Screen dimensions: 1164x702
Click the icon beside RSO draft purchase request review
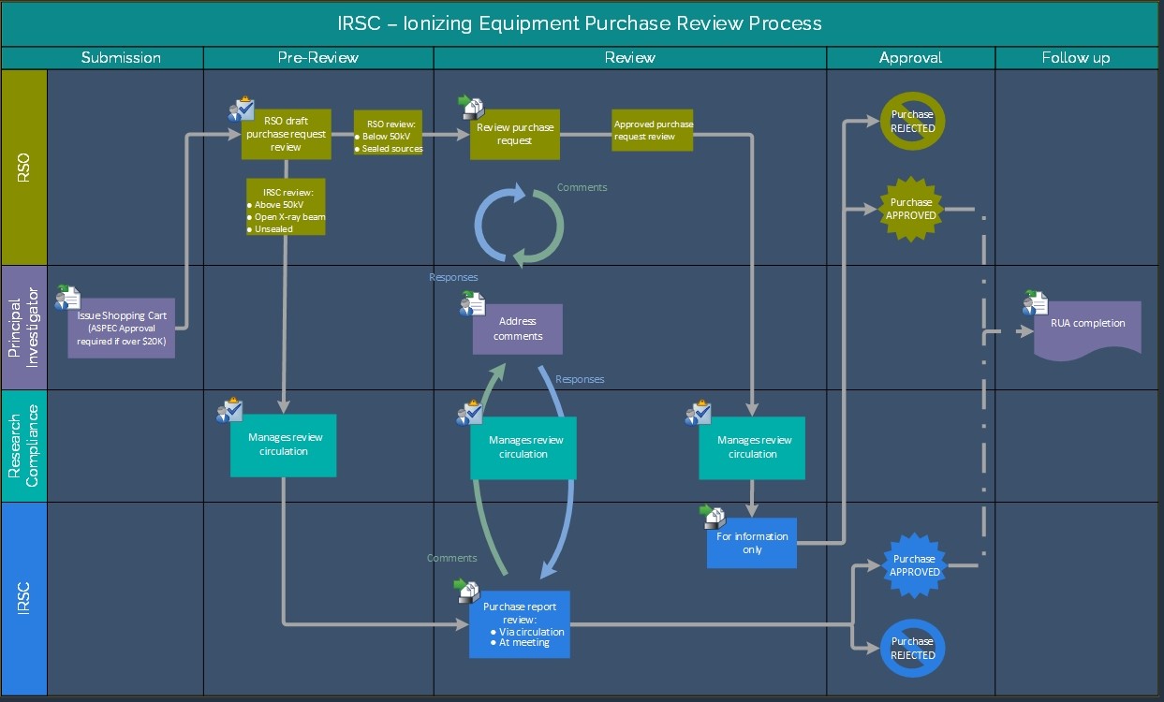241,110
